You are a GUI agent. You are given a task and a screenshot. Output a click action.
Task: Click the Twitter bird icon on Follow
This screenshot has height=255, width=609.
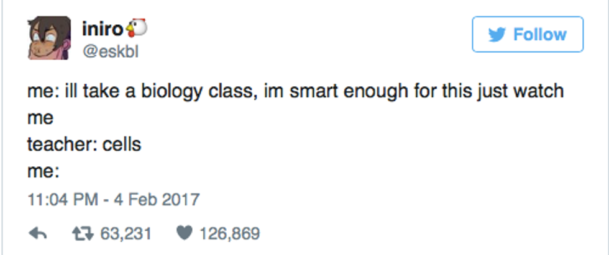tap(497, 34)
